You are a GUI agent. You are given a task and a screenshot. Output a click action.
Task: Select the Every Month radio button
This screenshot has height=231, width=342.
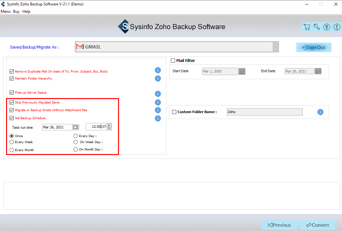click(12, 150)
